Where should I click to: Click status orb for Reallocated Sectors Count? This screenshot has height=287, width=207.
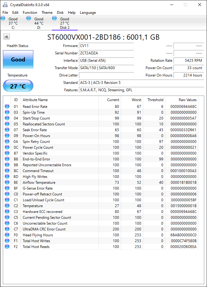(7, 124)
